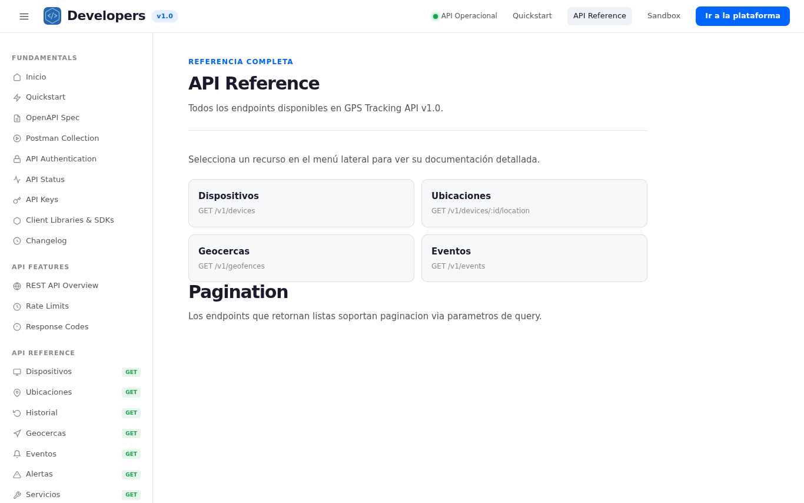The image size is (804, 503).
Task: Click the Developers brand title text
Action: (x=106, y=16)
